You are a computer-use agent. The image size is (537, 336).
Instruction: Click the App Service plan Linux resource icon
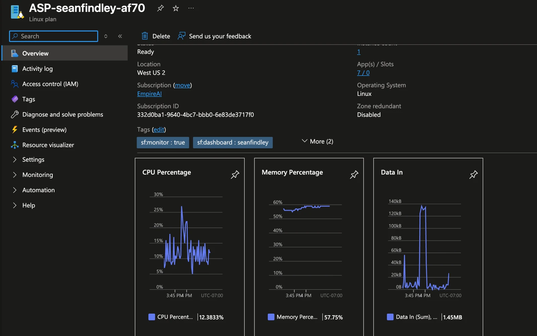click(17, 12)
